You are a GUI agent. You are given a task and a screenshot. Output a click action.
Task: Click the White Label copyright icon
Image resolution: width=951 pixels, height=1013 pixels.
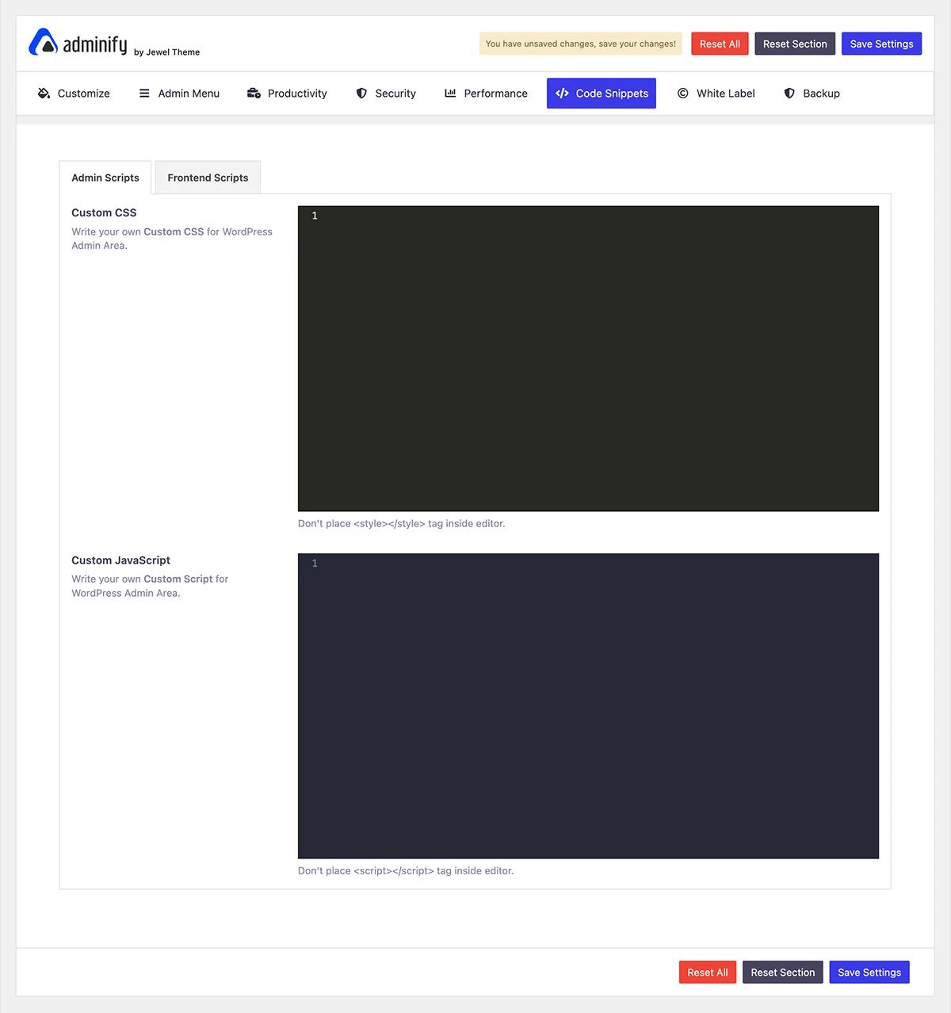[x=683, y=94]
